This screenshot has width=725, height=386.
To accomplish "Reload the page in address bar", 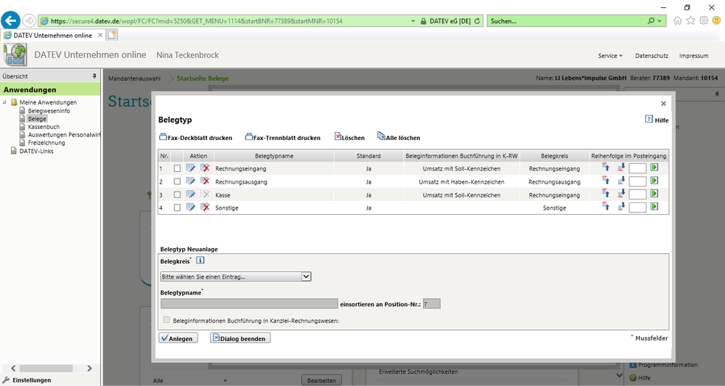I will (477, 21).
